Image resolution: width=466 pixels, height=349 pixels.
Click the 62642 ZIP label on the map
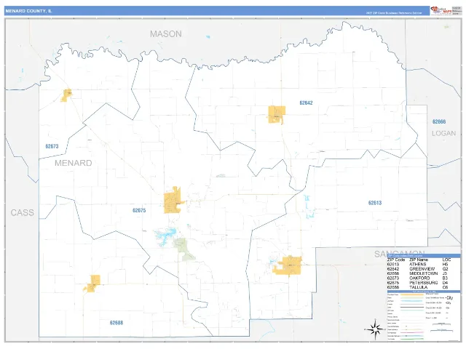tap(306, 103)
